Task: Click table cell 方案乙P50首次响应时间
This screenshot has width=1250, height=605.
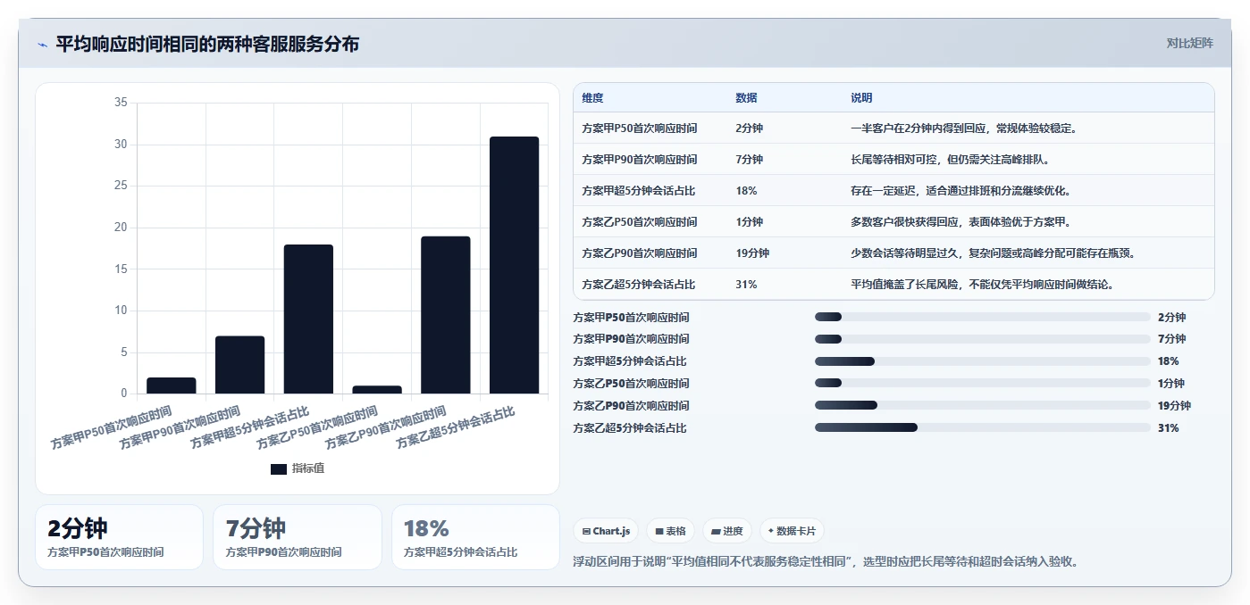Action: point(640,222)
